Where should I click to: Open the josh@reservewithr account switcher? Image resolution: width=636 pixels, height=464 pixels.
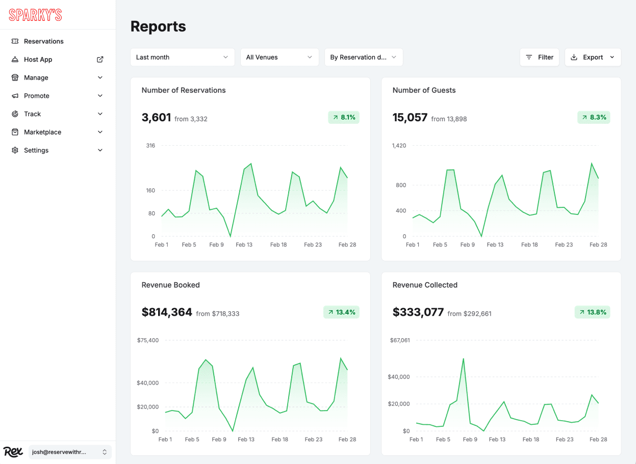click(x=70, y=452)
